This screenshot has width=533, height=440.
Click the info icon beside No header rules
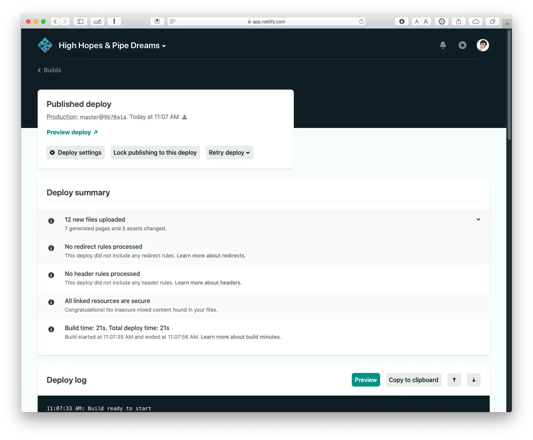tap(51, 275)
